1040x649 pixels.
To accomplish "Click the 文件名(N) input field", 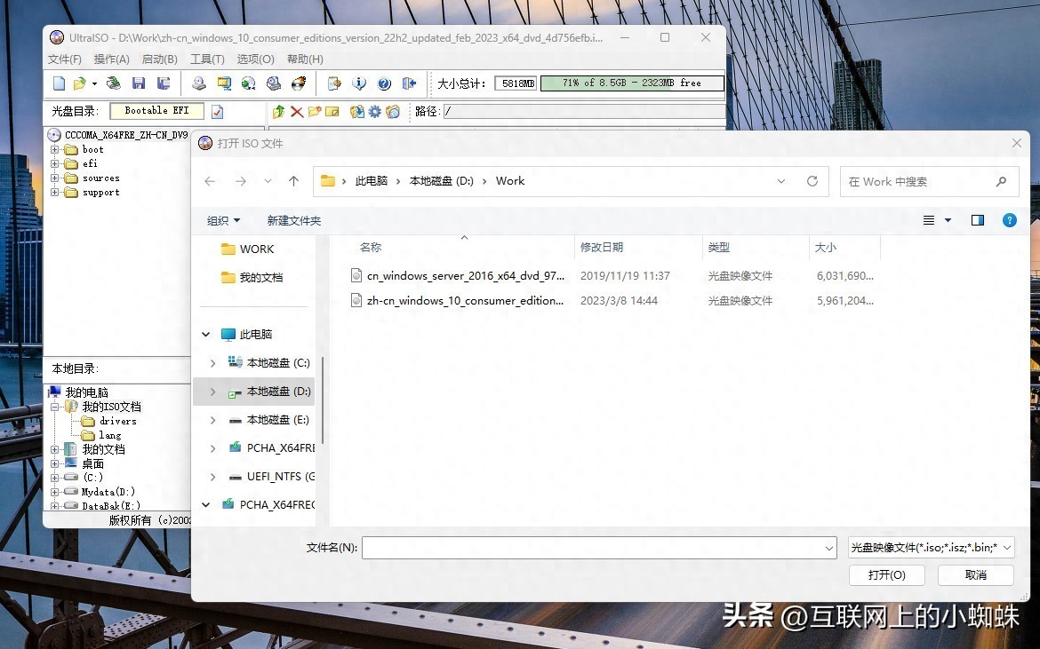I will [596, 548].
